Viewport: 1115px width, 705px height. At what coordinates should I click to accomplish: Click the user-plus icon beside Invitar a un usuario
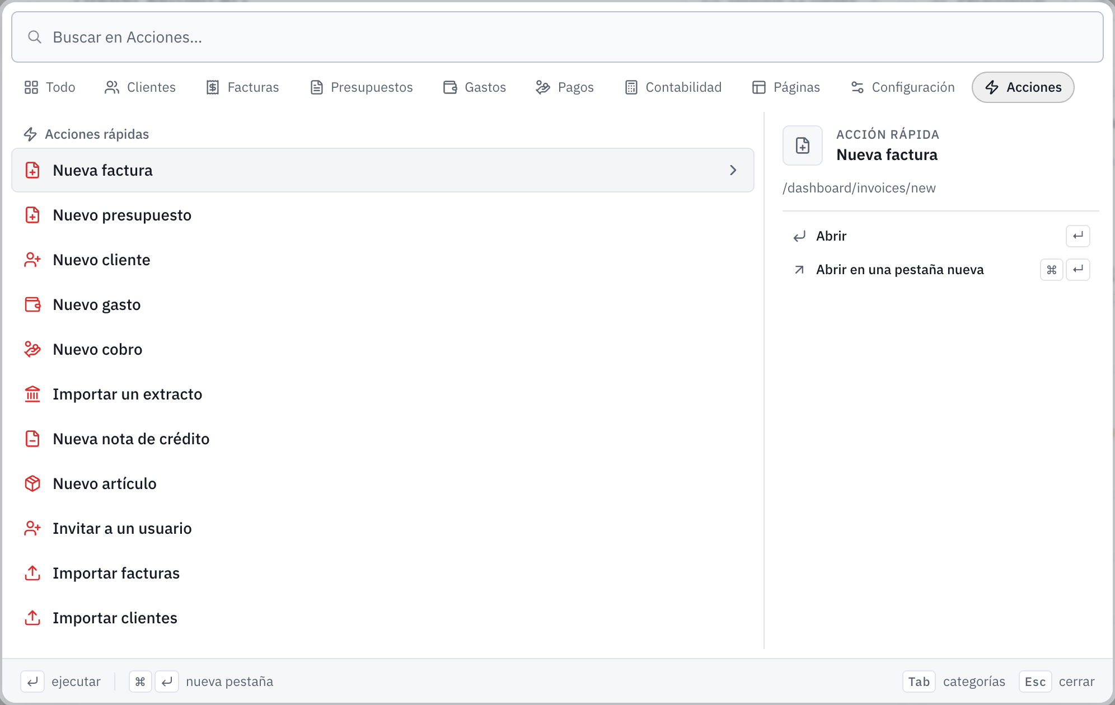(32, 528)
